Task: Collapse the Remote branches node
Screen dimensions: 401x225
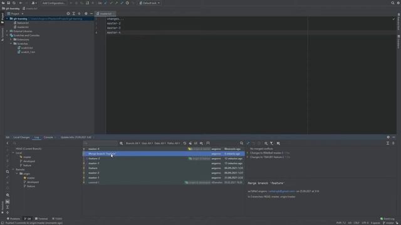Action: pyautogui.click(x=13, y=169)
